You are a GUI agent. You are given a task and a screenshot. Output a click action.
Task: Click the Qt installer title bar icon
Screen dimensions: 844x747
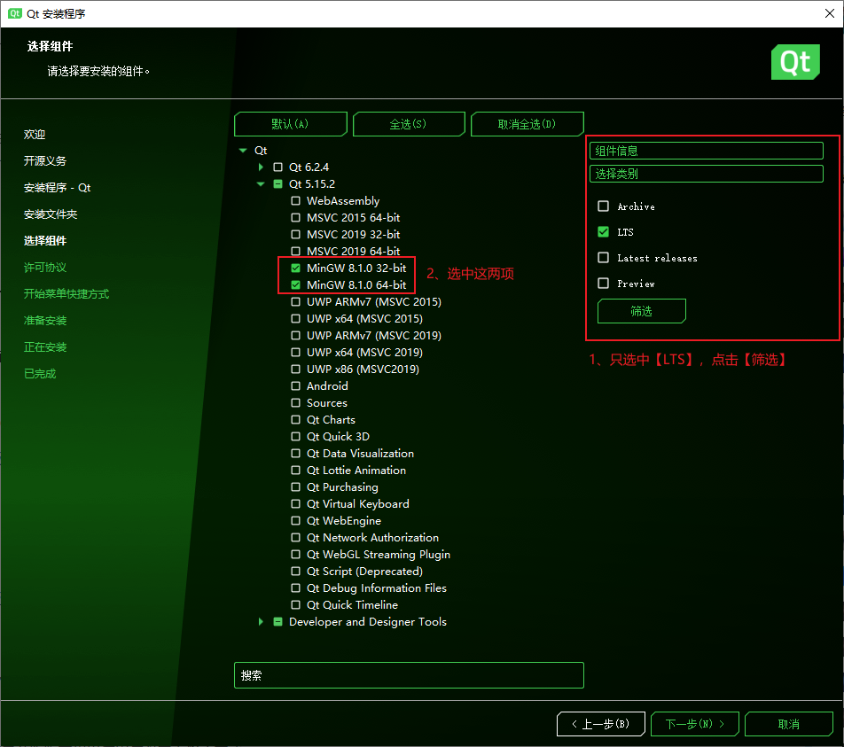[14, 13]
